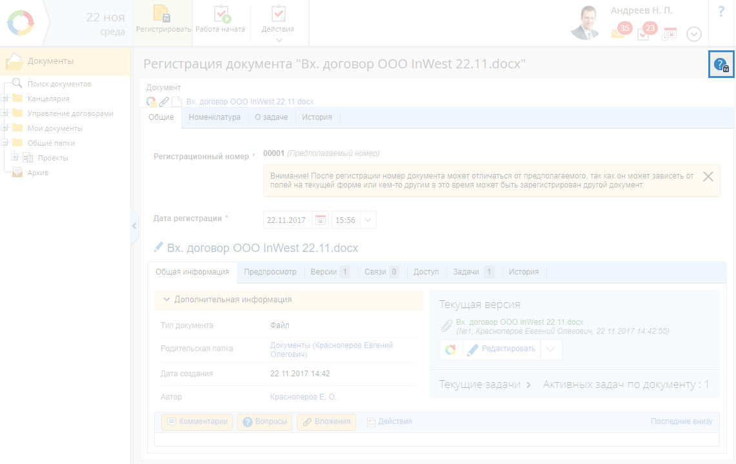Click the ELMA logo icon
This screenshot has width=736, height=464.
[x=21, y=23]
